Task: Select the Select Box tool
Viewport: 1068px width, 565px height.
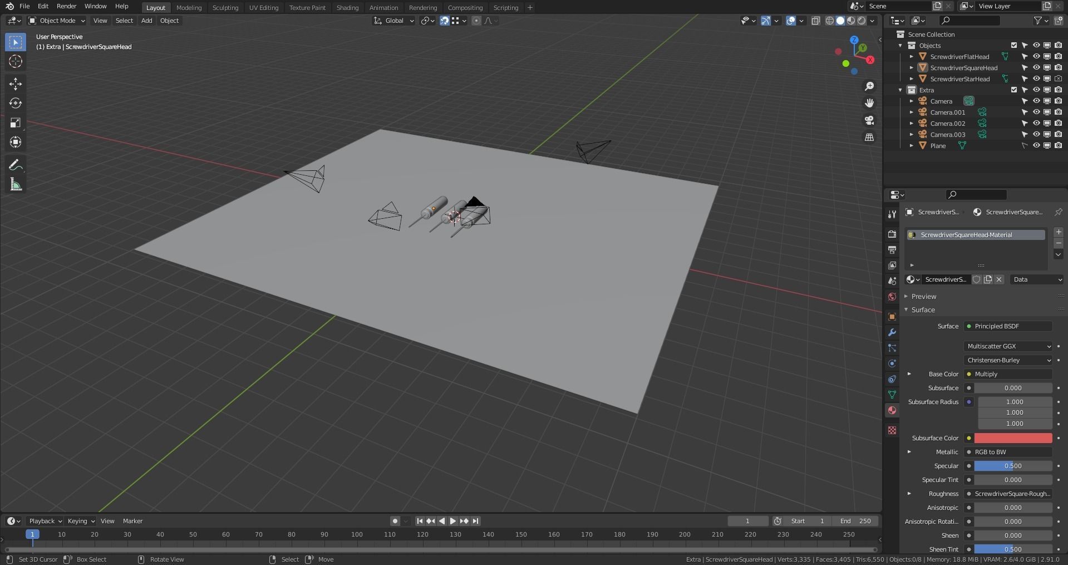Action: click(x=16, y=42)
